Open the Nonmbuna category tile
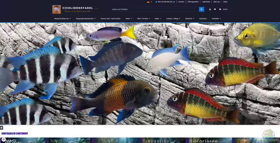280x143 pixels. tap(70, 140)
